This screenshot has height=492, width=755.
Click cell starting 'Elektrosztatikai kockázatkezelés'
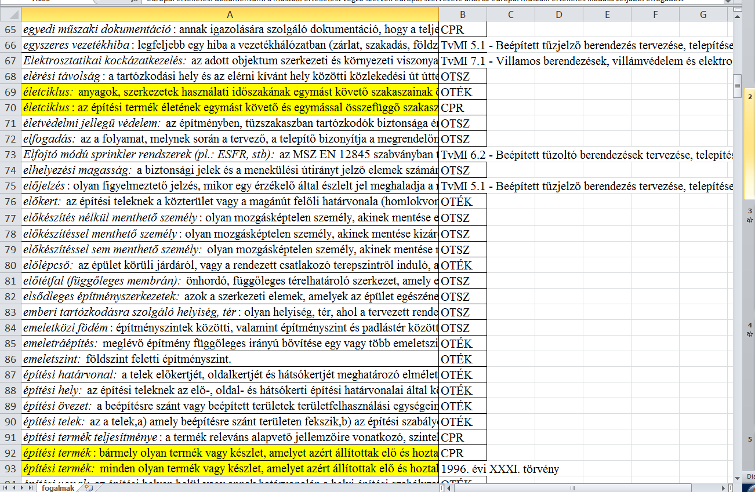pos(230,60)
